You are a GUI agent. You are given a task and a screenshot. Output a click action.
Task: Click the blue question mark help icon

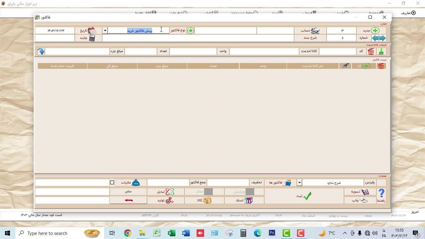point(381,193)
